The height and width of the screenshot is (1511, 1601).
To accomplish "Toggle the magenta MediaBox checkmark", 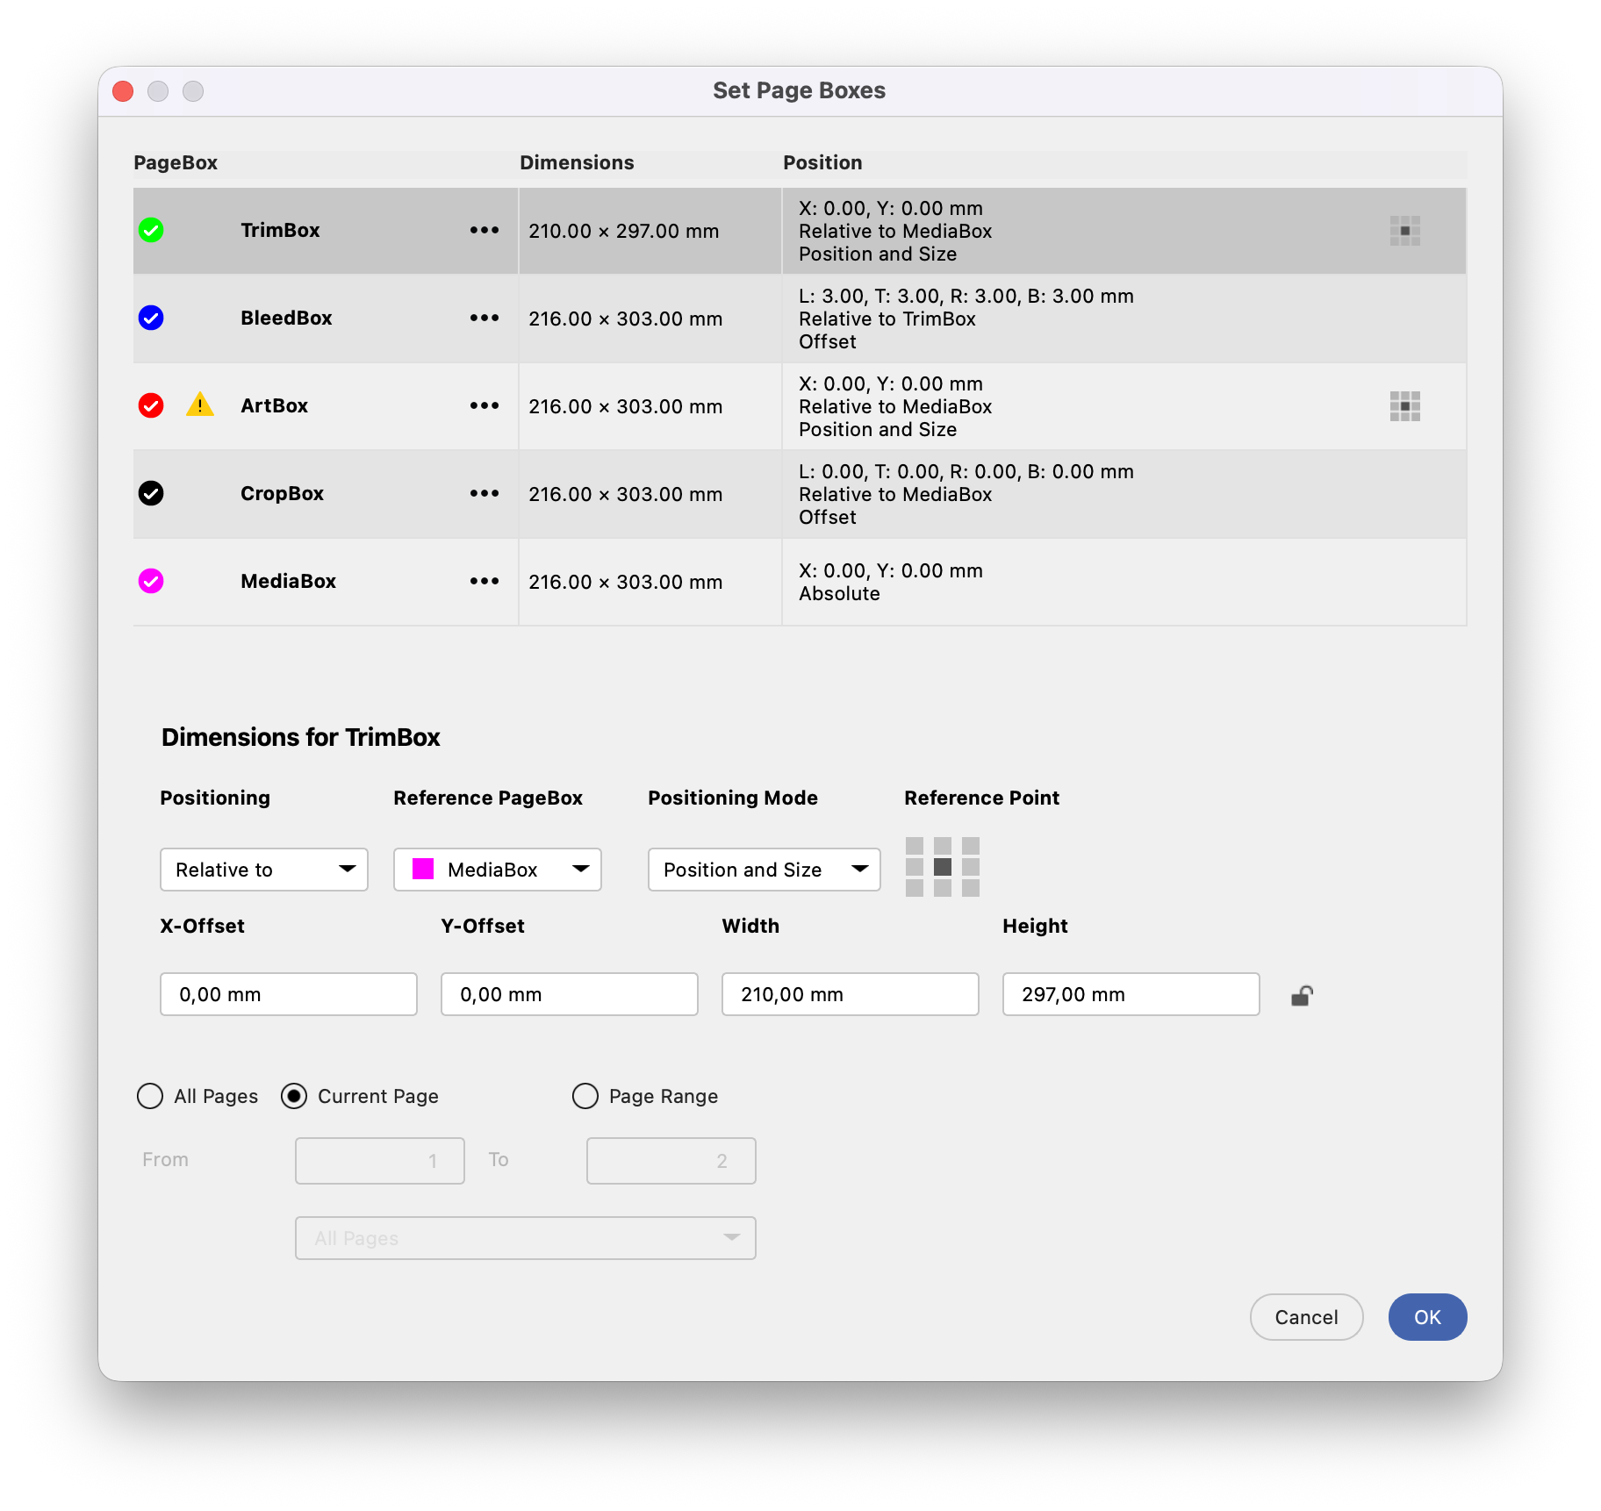I will (x=151, y=581).
